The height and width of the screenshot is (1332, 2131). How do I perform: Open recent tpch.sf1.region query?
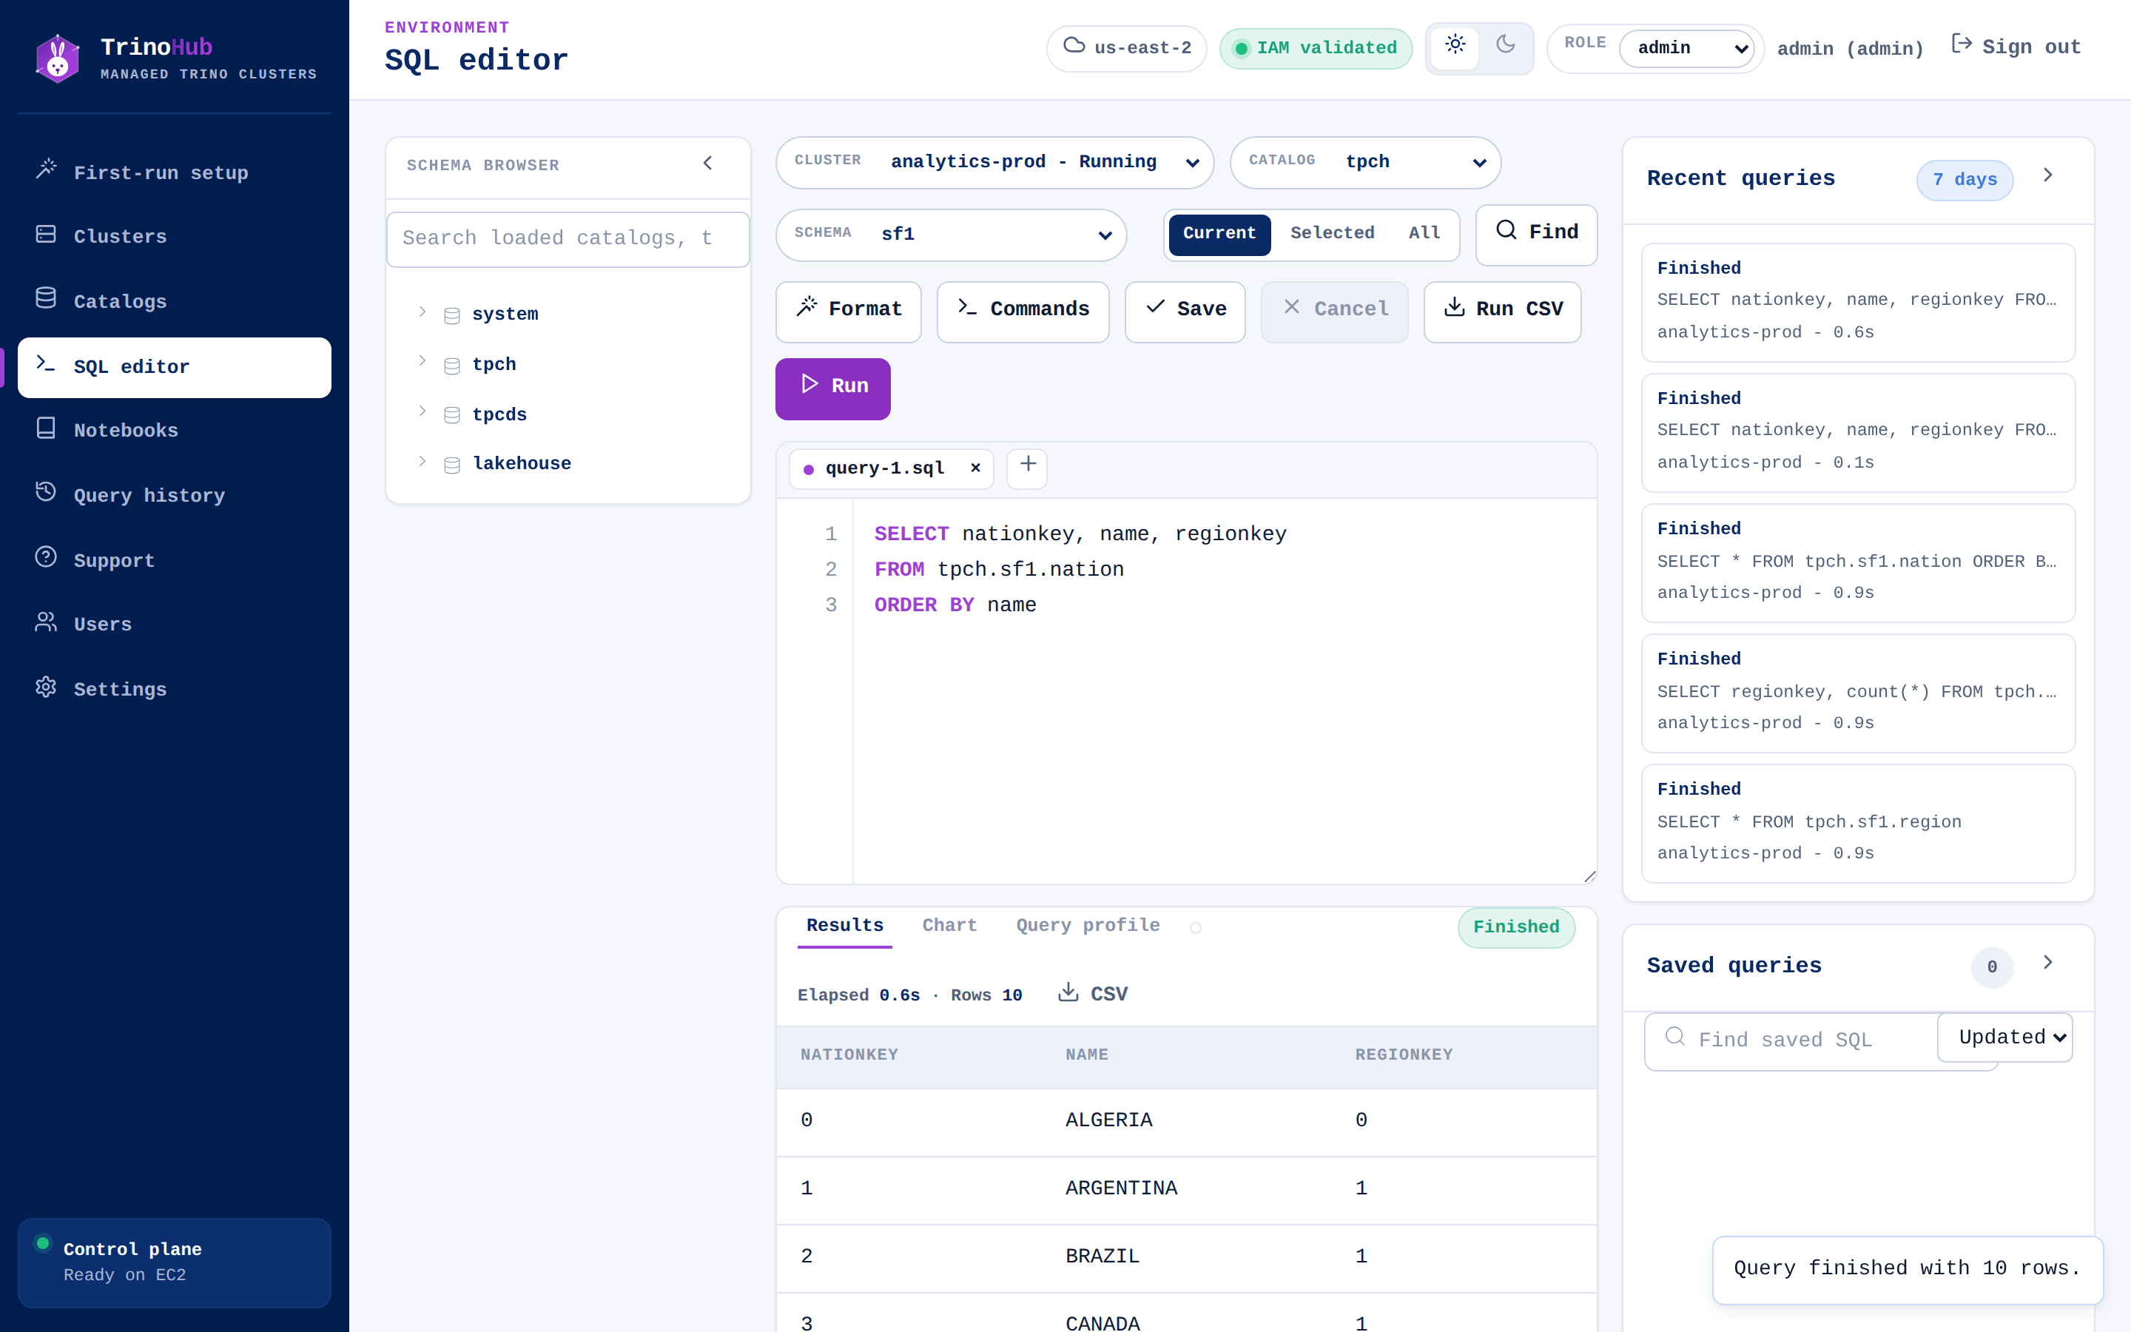pos(1858,824)
